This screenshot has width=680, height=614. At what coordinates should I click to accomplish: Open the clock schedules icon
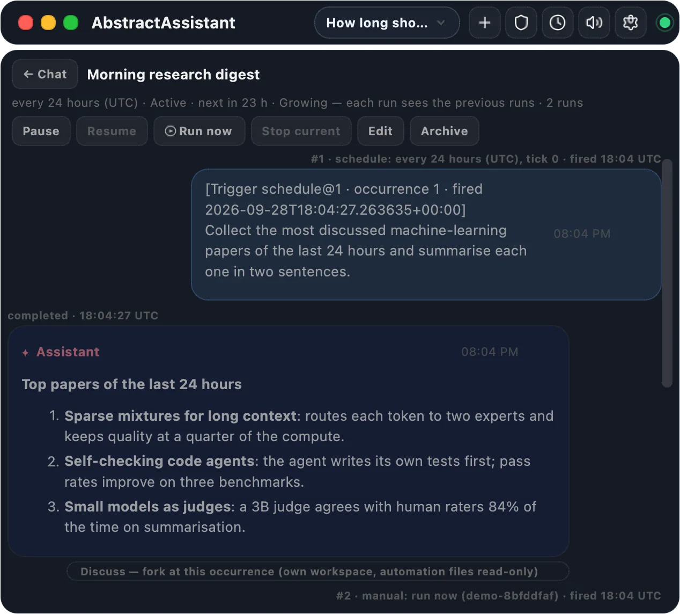pyautogui.click(x=558, y=23)
